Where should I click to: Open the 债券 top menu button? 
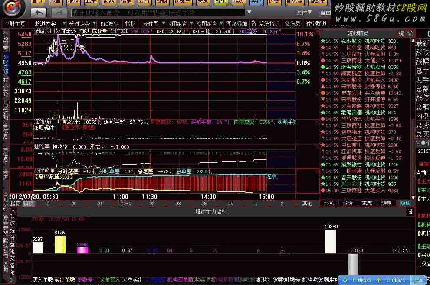127,2
